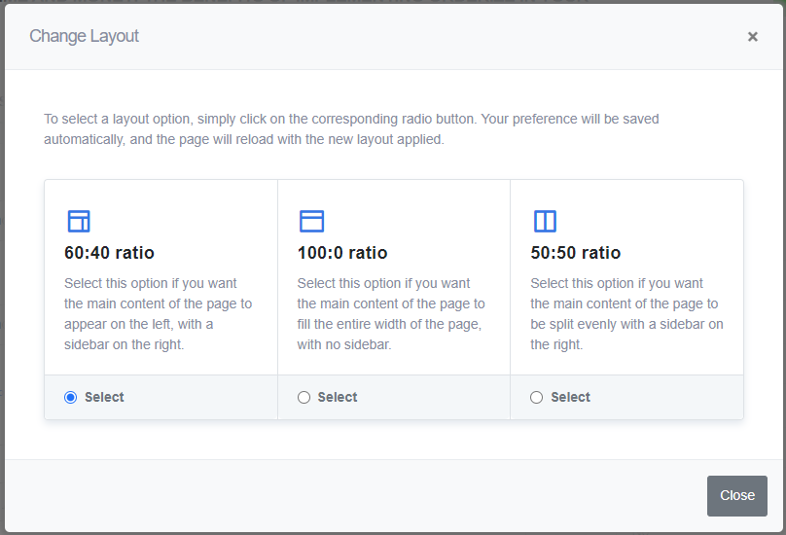Close the dialog with the X icon
This screenshot has width=786, height=535.
pos(752,37)
